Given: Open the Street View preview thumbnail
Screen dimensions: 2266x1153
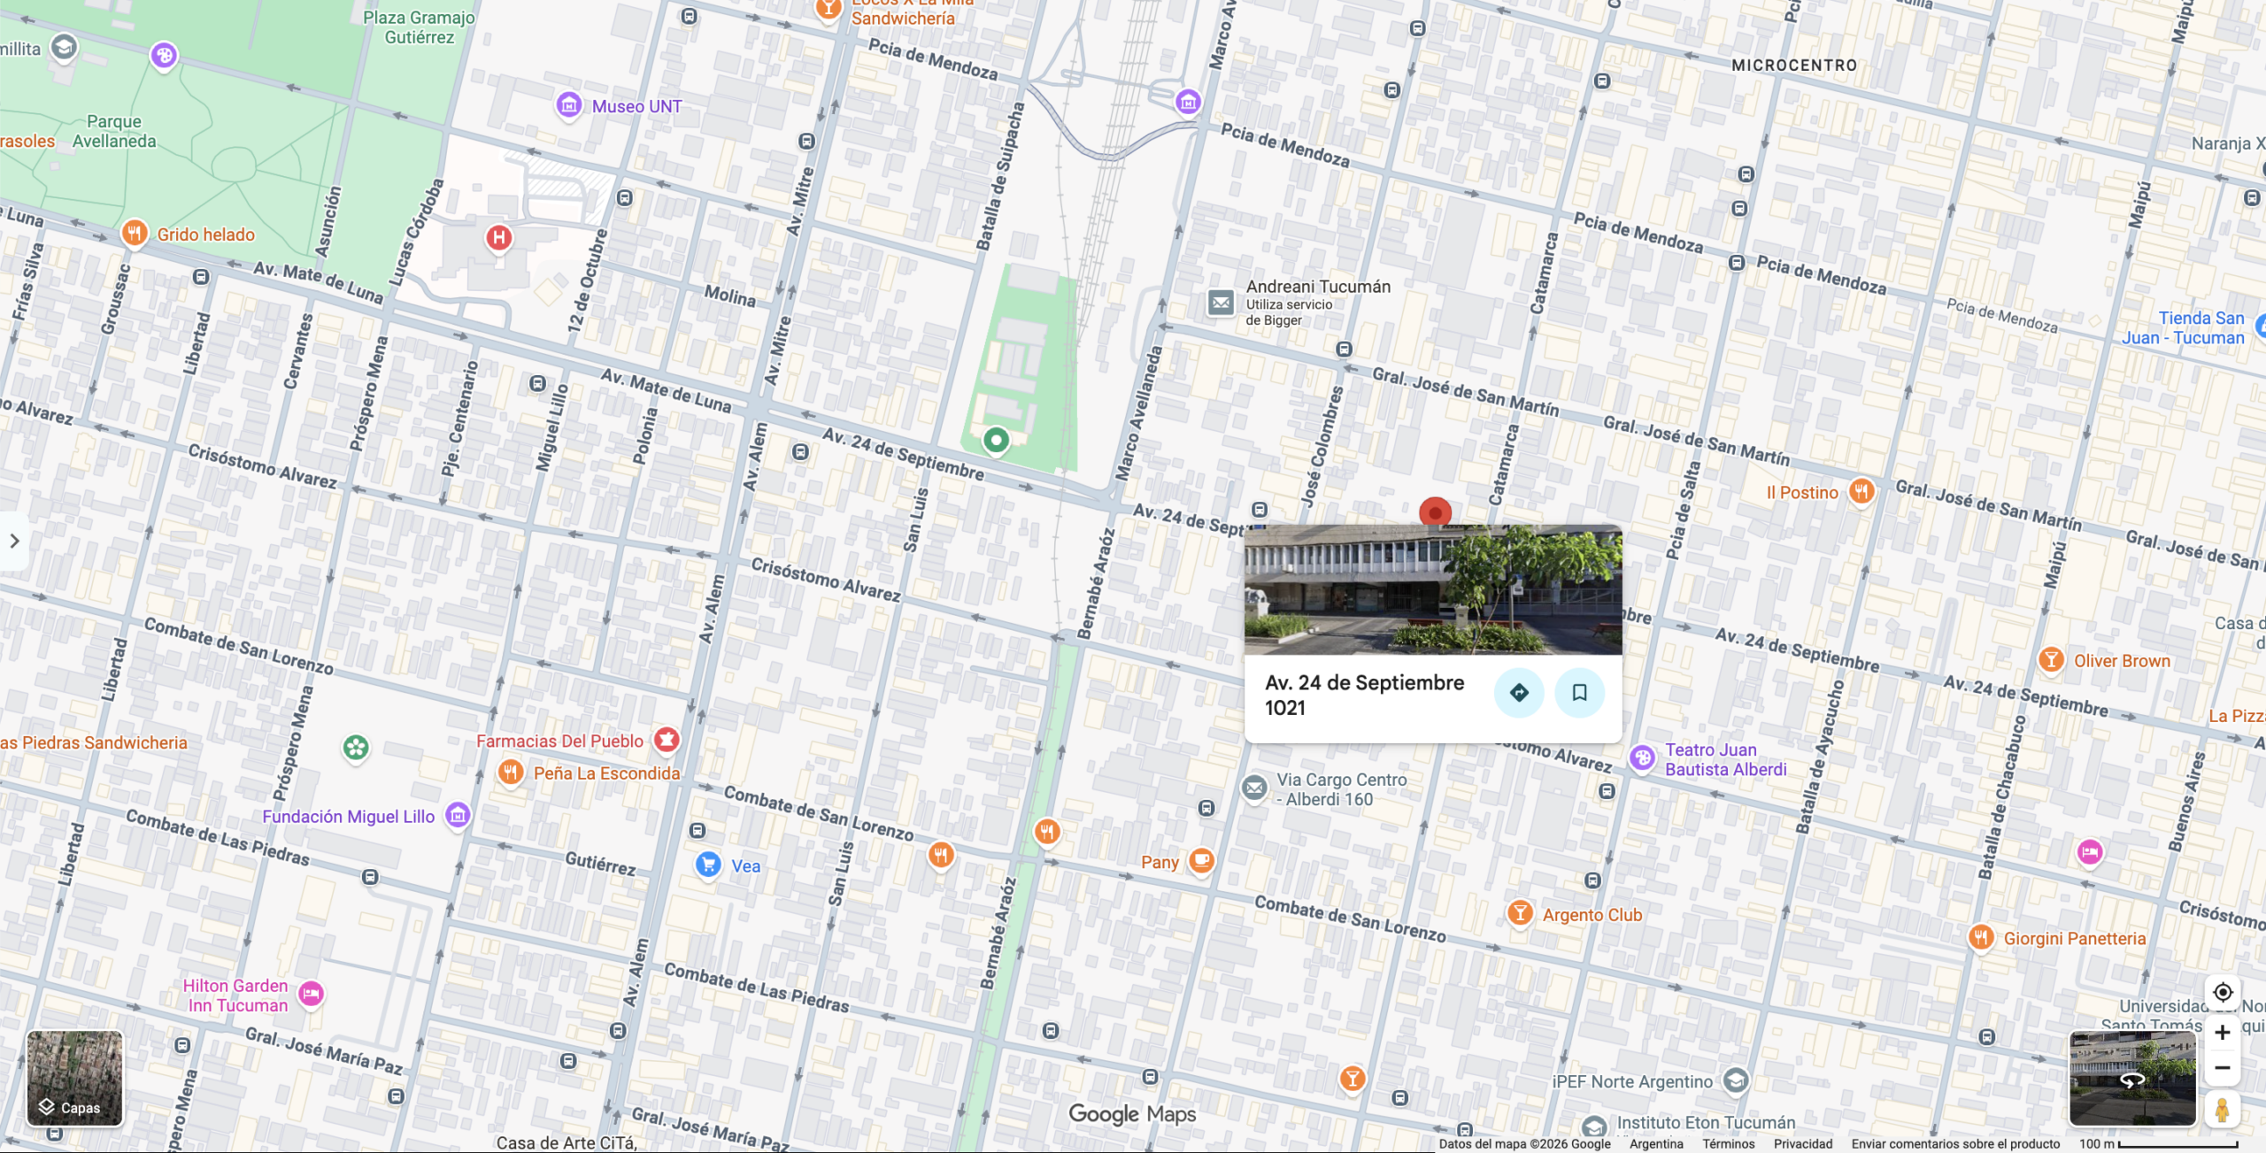Looking at the screenshot, I should point(2132,1079).
